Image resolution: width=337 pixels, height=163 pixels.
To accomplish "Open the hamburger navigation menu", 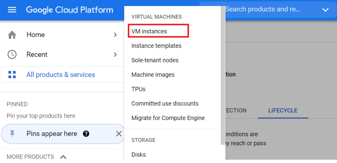I will 12,10.
